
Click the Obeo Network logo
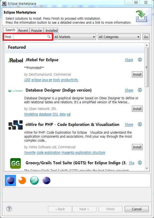(x=15, y=91)
